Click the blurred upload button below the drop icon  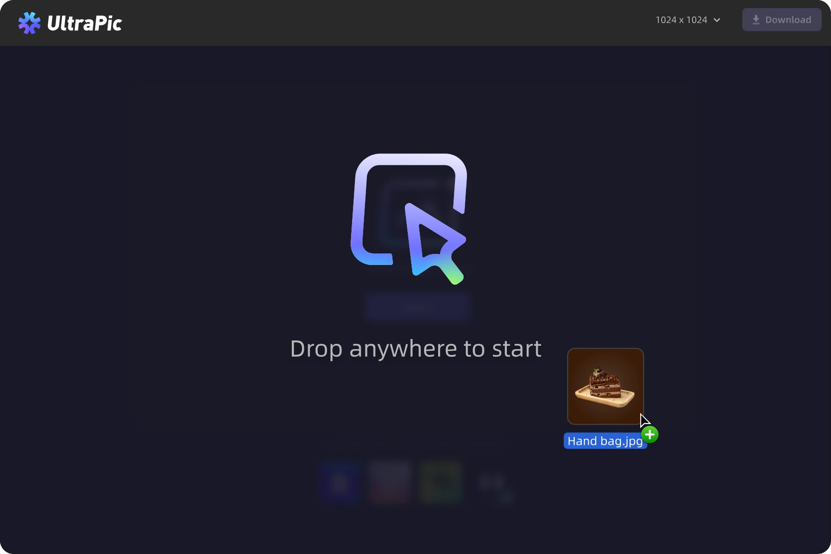pyautogui.click(x=416, y=307)
